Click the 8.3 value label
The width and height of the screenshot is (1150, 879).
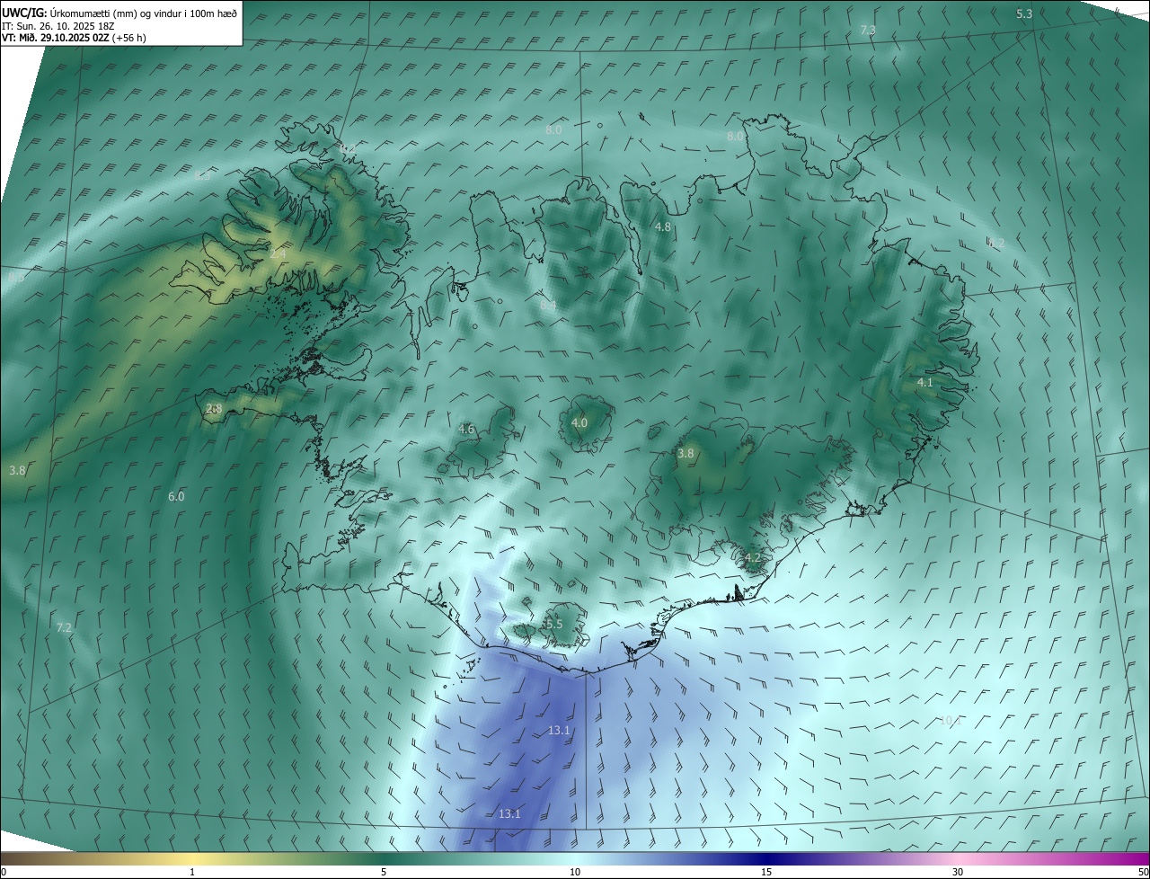202,175
